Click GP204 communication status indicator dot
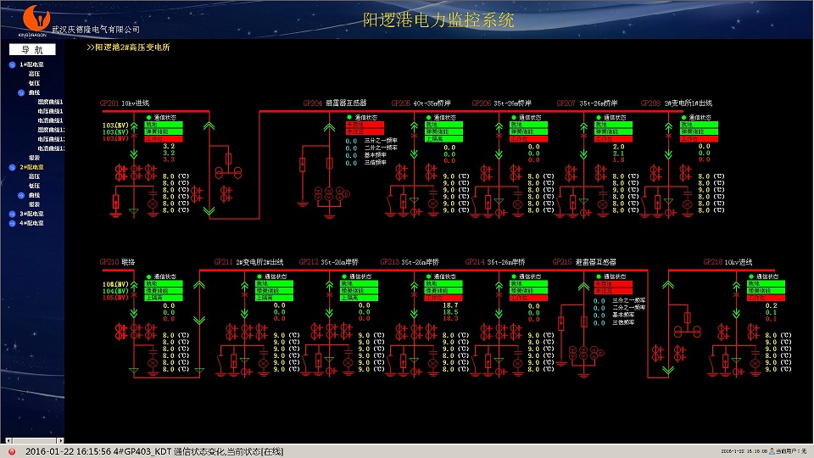This screenshot has height=458, width=814. pyautogui.click(x=349, y=117)
